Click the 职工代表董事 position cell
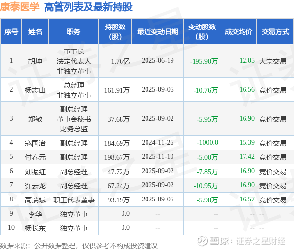Image resolution: width=294 pixels, height=250 pixels. pos(74,200)
